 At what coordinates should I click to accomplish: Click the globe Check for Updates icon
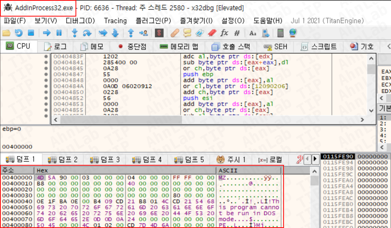tap(293, 33)
